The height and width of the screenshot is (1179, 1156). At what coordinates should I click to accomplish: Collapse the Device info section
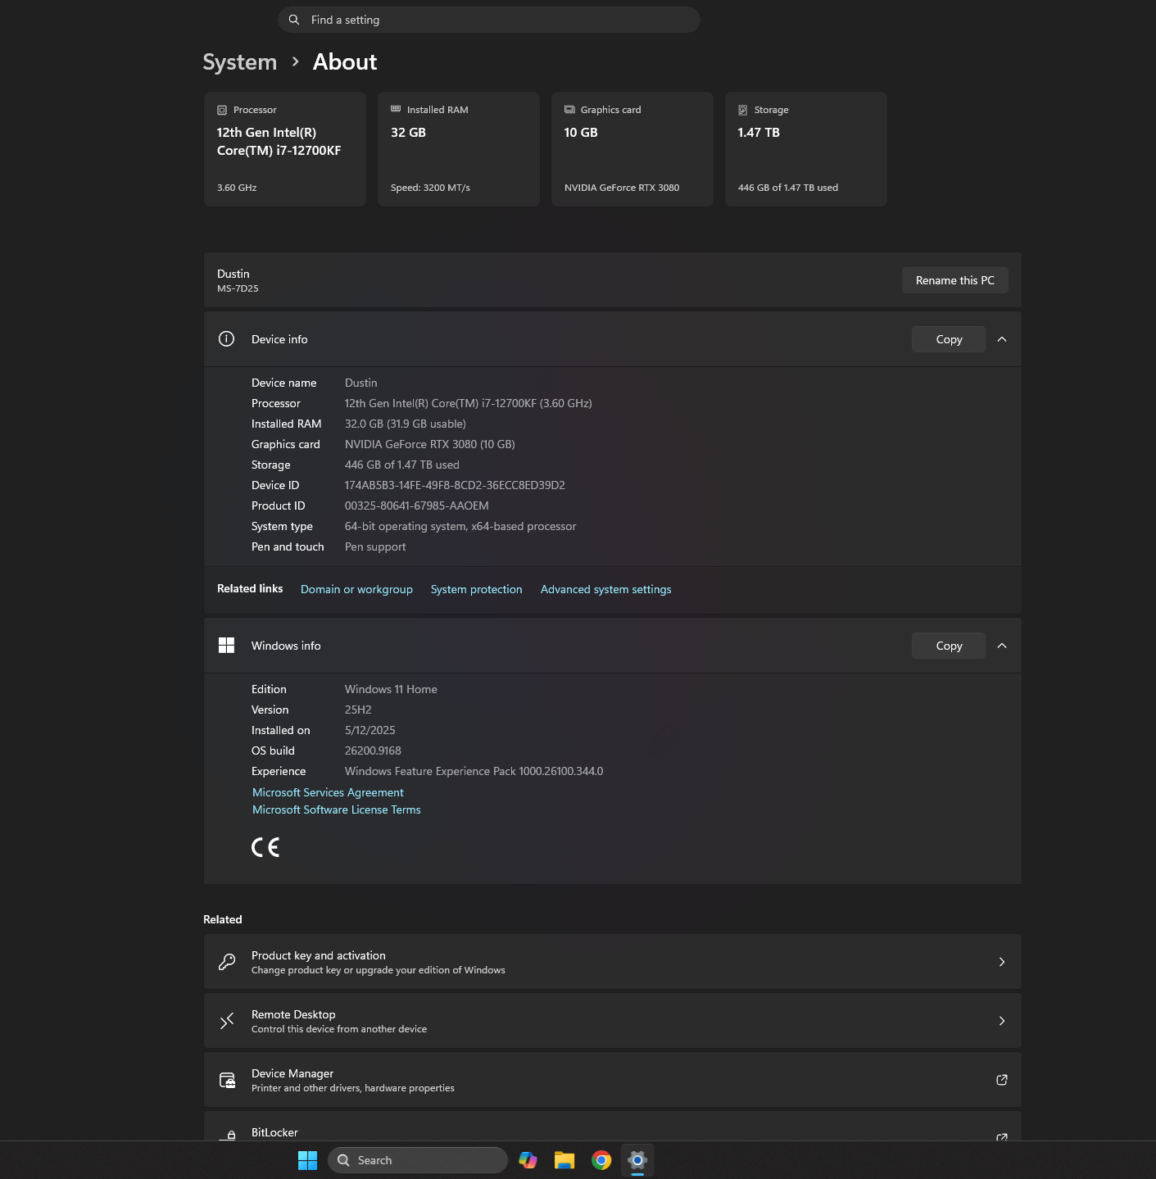1002,339
